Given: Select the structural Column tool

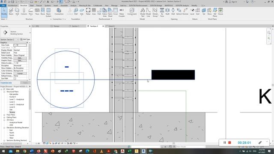Looking at the screenshot, I should tap(24, 12).
